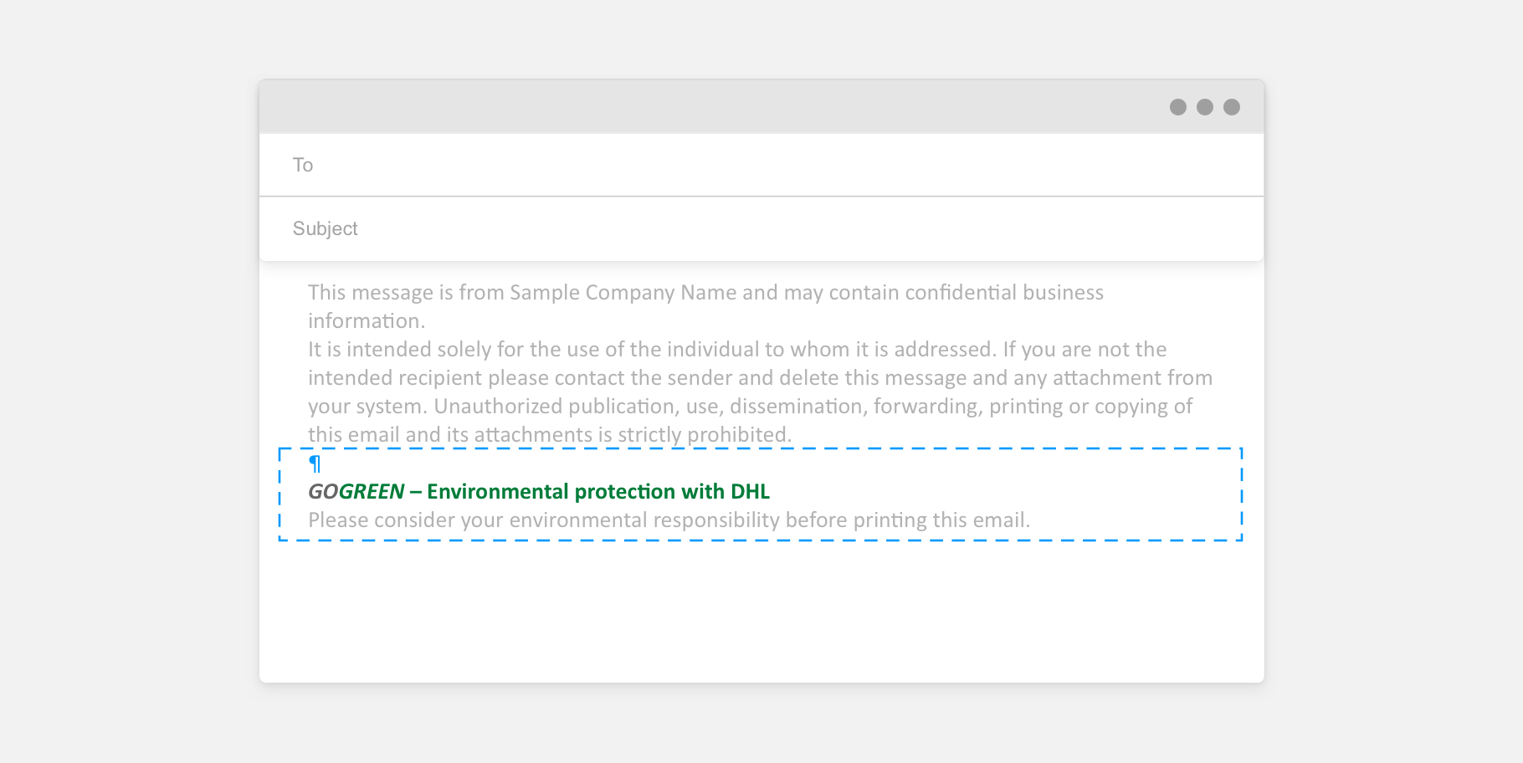
Task: Click the leftmost gray dot in title bar
Action: [x=1178, y=107]
